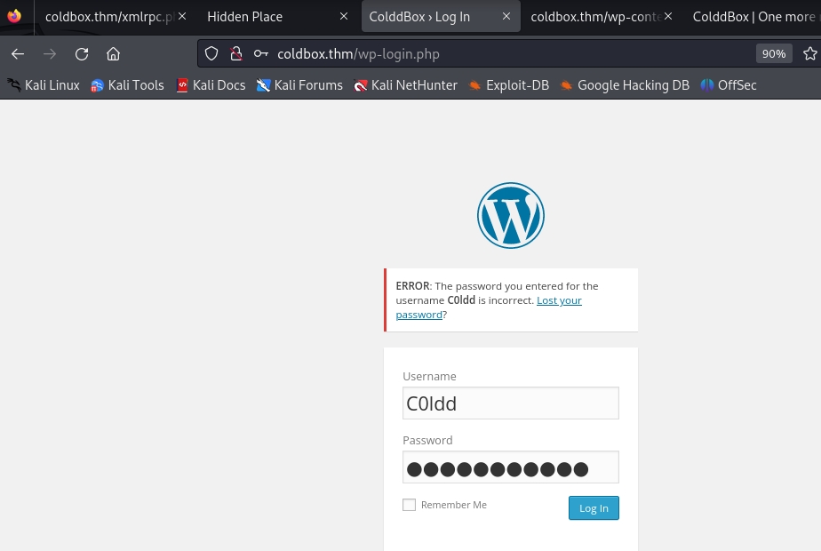Screen dimensions: 821x551
Task: Click the tracking protection shield icon
Action: point(211,54)
